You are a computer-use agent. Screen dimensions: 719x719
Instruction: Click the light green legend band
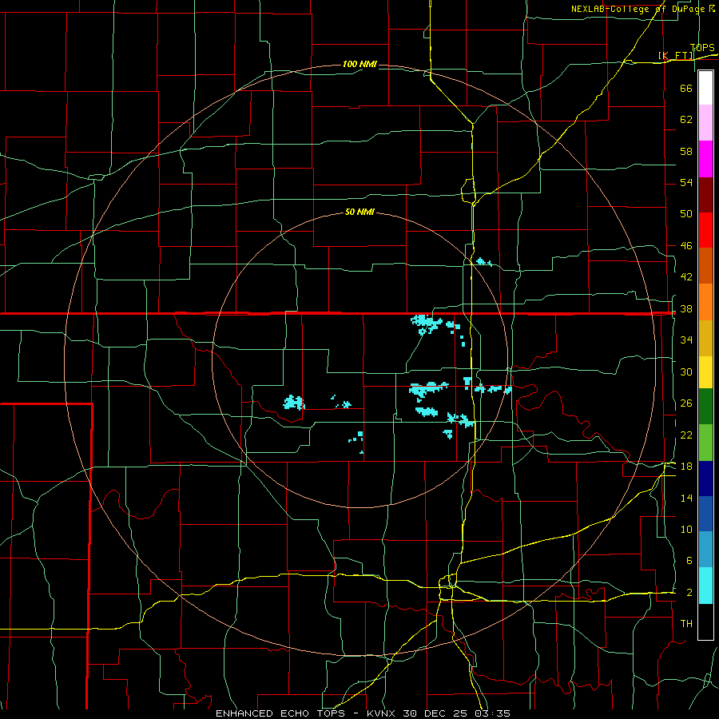705,443
